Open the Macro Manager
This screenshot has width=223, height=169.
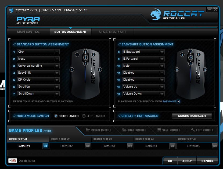pyautogui.click(x=192, y=116)
